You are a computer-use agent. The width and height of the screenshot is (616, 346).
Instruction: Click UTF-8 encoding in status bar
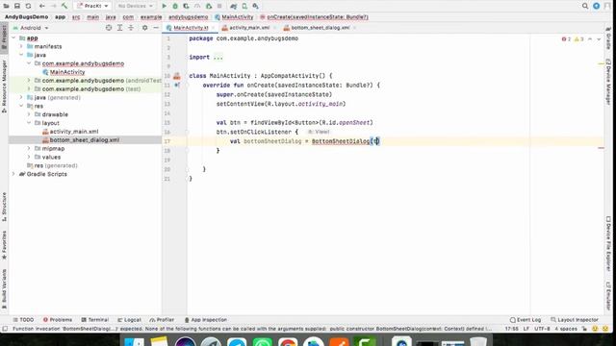pyautogui.click(x=542, y=329)
